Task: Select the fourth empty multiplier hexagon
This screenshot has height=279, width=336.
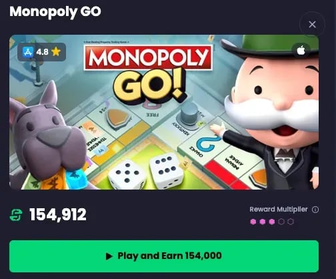Action: (x=281, y=222)
